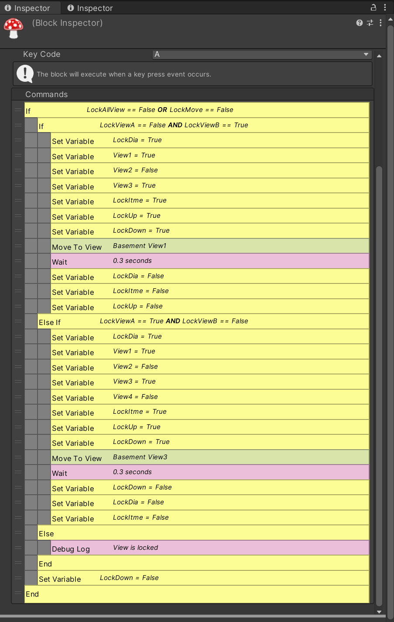Grab drag handle of inner If LockViewA row
Image resolution: width=394 pixels, height=622 pixels.
pyautogui.click(x=18, y=125)
